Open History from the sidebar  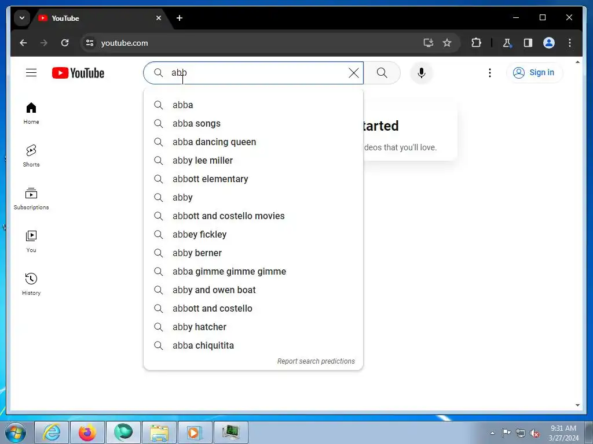[31, 284]
